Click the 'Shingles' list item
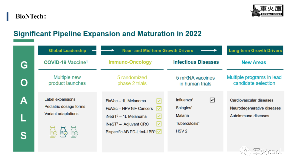Screen dimensions: 291x164 pos(184,108)
